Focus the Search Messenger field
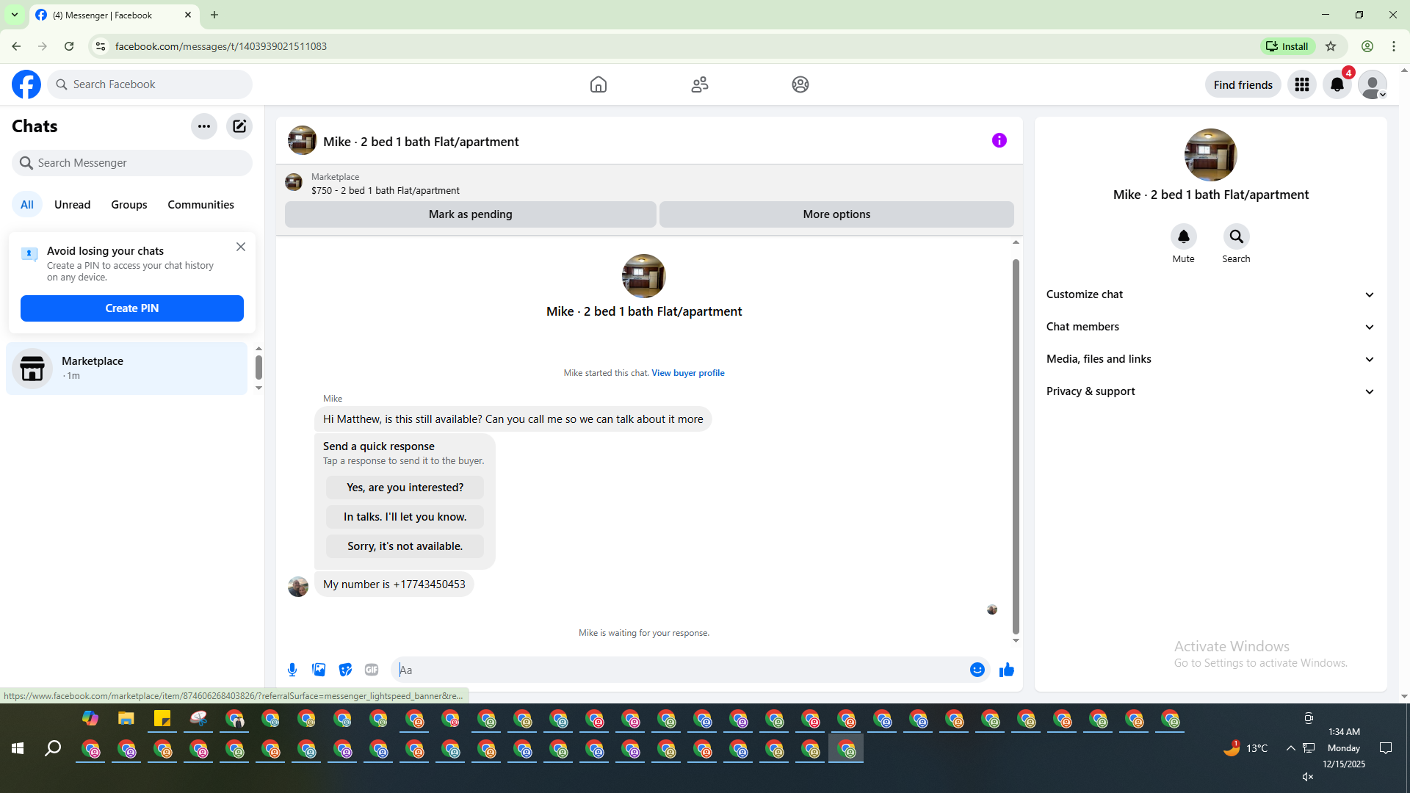The width and height of the screenshot is (1410, 793). pos(132,163)
